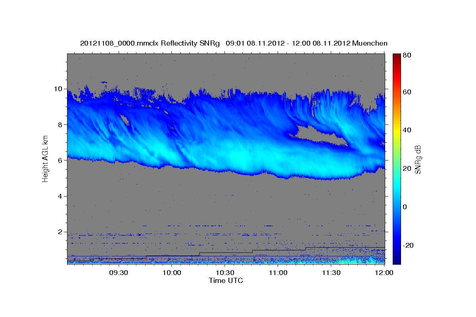Viewport: 476px width, 317px height.
Task: Click the plot title text at top
Action: click(234, 43)
